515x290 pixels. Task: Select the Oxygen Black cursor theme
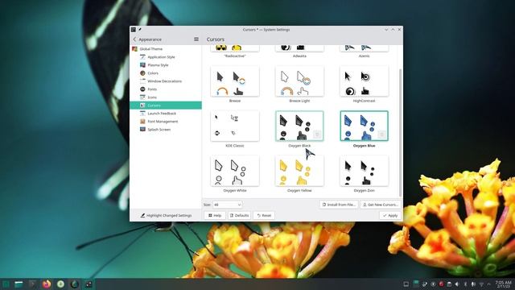[x=299, y=126]
